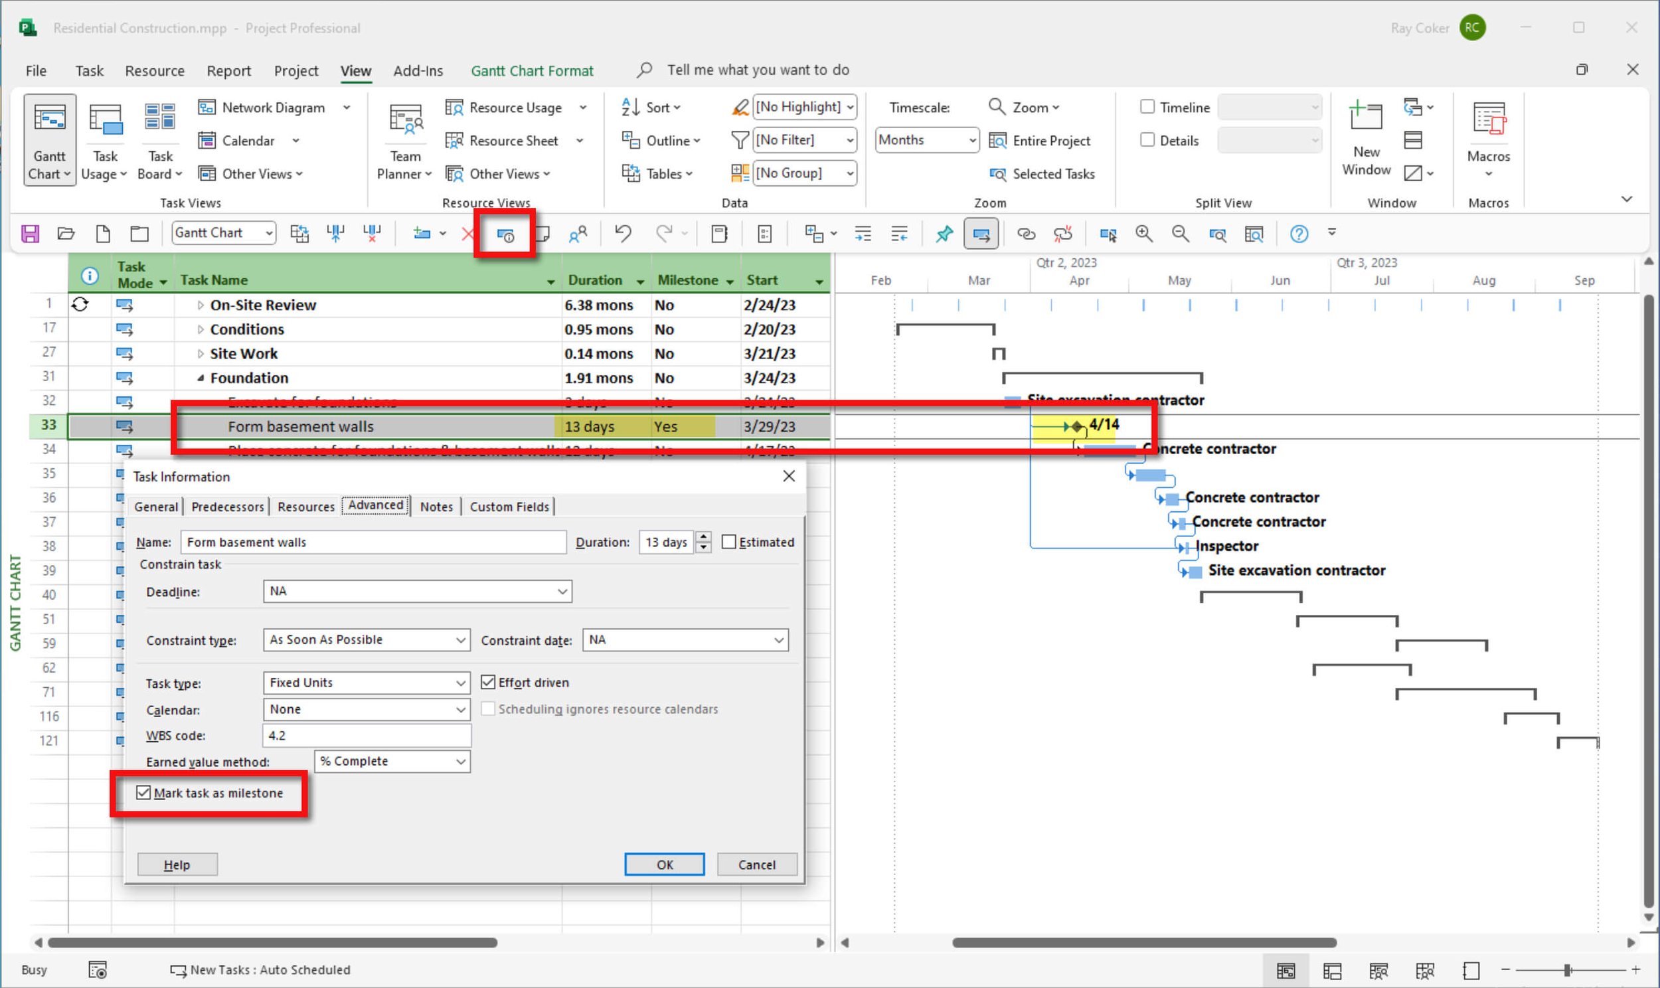Expand the On-Site Review summary task
Image resolution: width=1660 pixels, height=988 pixels.
coord(201,305)
